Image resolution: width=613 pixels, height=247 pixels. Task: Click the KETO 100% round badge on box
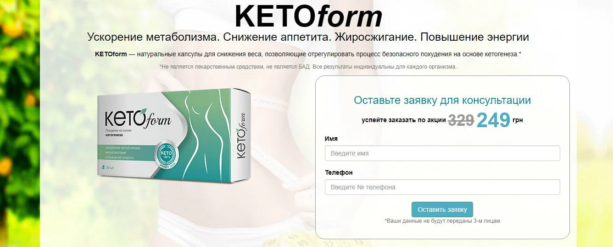coord(166,154)
